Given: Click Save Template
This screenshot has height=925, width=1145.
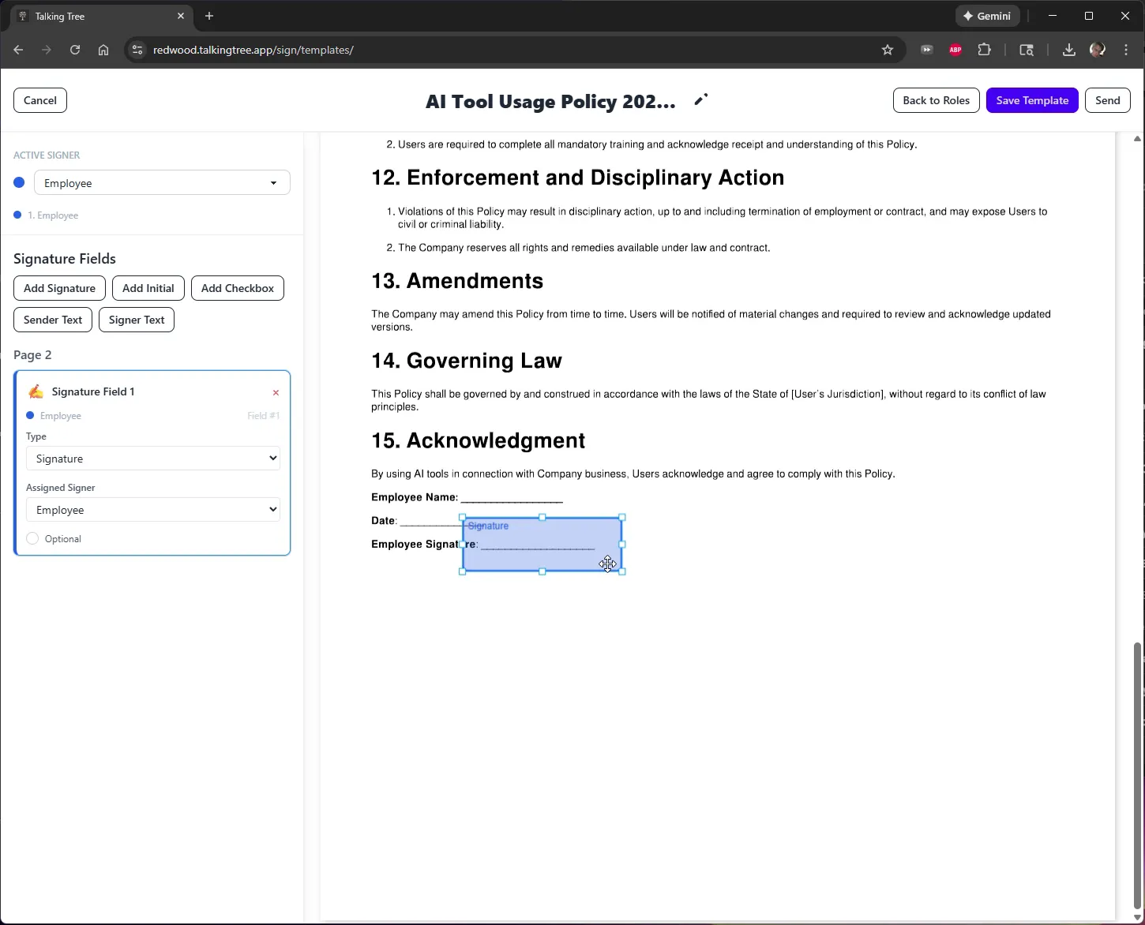Looking at the screenshot, I should coord(1032,100).
